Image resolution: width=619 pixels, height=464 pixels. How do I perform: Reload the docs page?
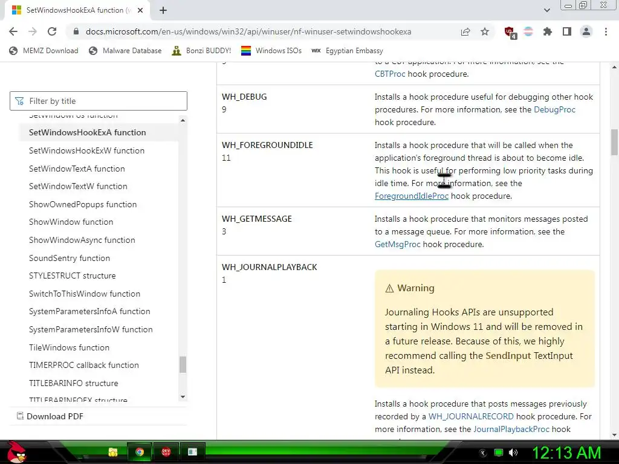(x=52, y=31)
